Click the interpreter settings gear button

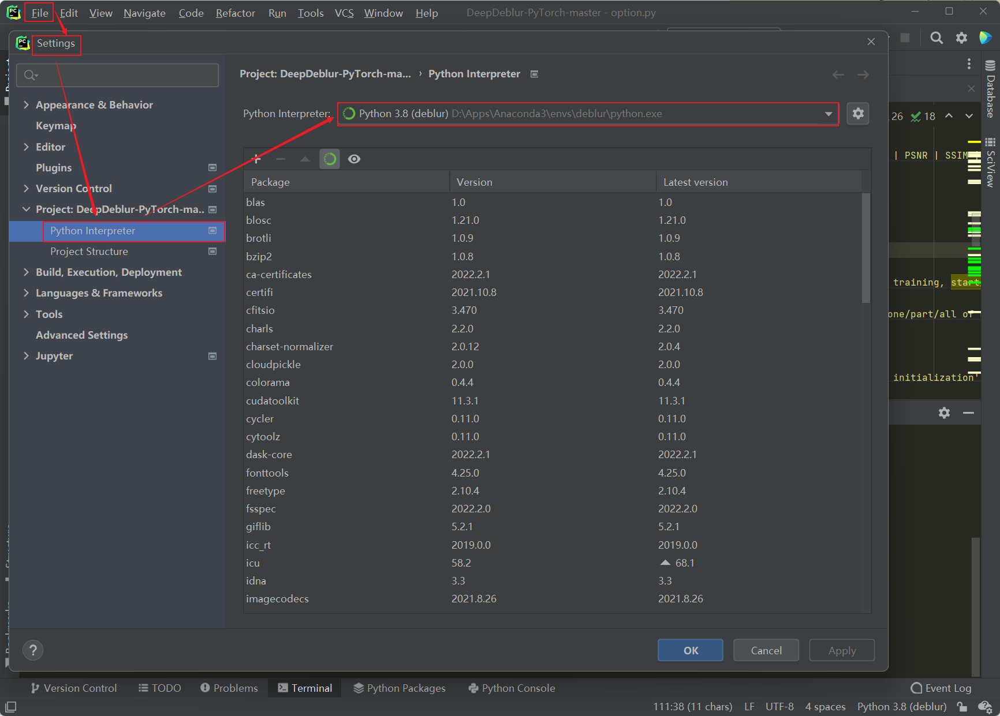[858, 114]
